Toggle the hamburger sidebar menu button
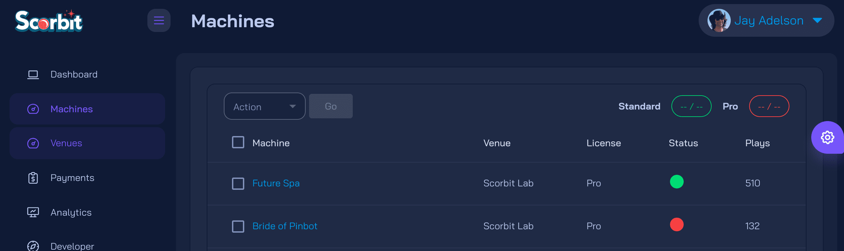 159,20
